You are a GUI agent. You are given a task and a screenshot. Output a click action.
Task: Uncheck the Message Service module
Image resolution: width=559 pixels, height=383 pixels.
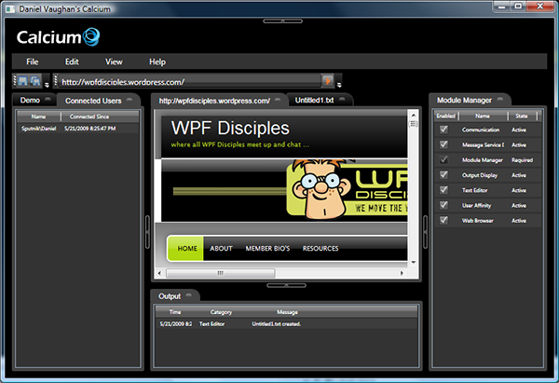[443, 144]
